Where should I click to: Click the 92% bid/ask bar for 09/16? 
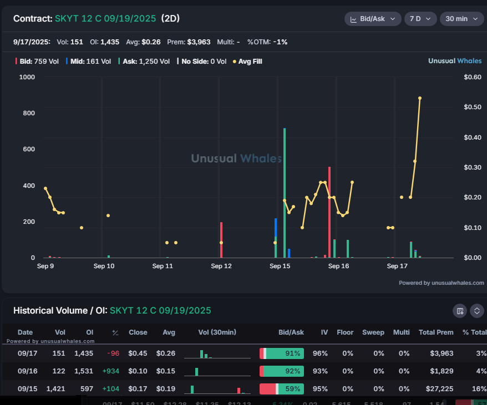(282, 371)
